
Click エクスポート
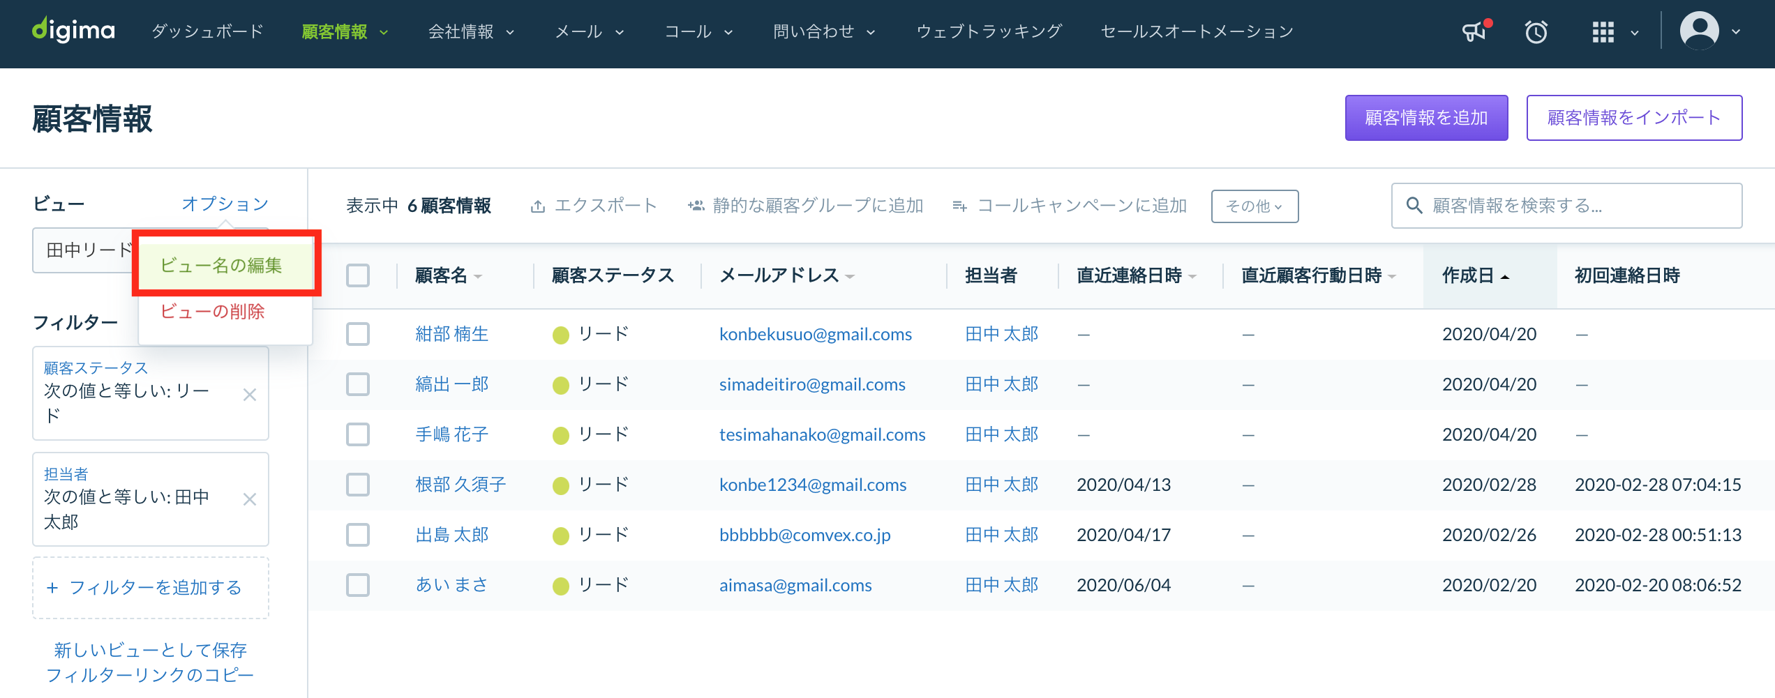tap(594, 206)
